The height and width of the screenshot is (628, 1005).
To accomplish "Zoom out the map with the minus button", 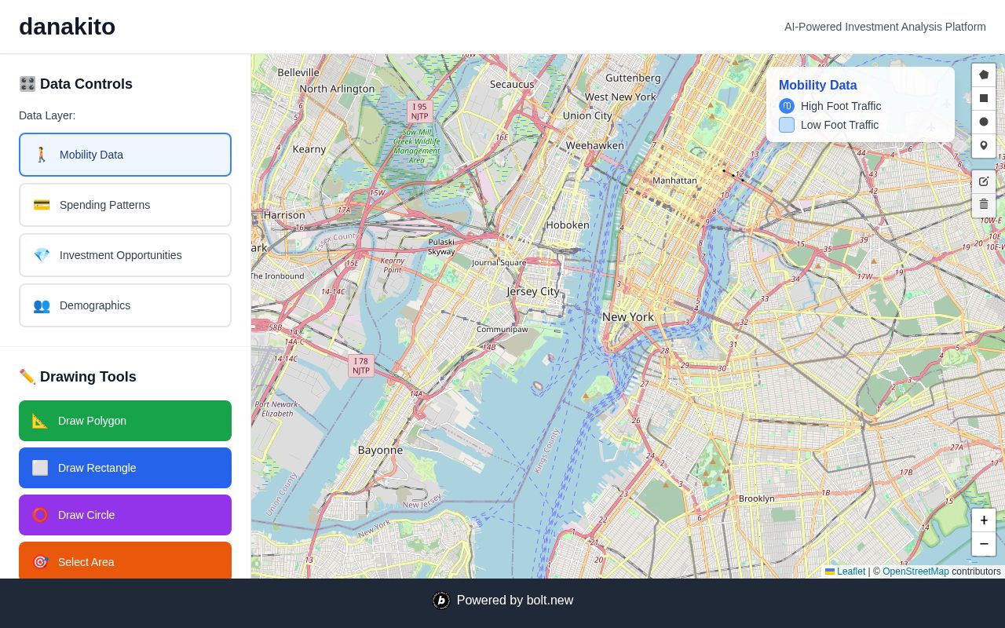I will pyautogui.click(x=984, y=544).
